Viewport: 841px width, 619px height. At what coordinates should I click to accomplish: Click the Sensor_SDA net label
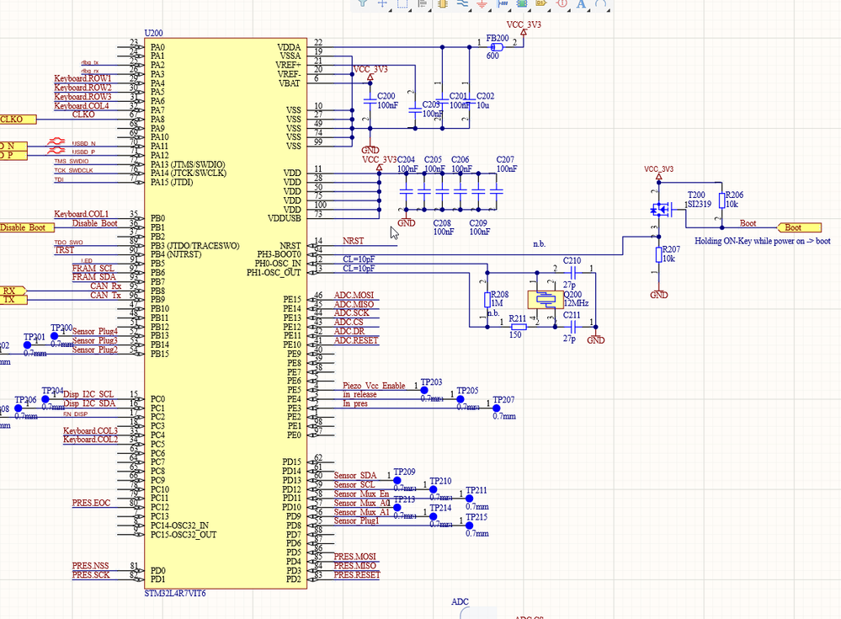pos(355,475)
